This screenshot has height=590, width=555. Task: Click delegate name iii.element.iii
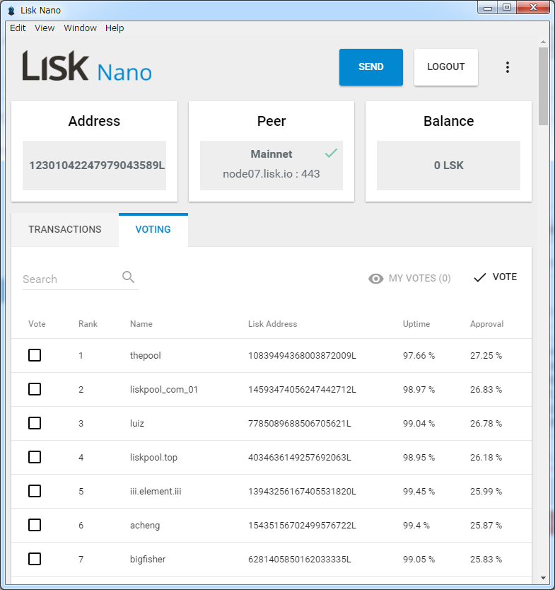click(156, 492)
